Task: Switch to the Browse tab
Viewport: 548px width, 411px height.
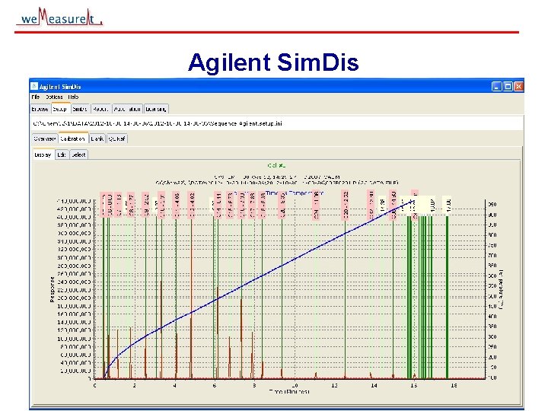Action: point(40,109)
